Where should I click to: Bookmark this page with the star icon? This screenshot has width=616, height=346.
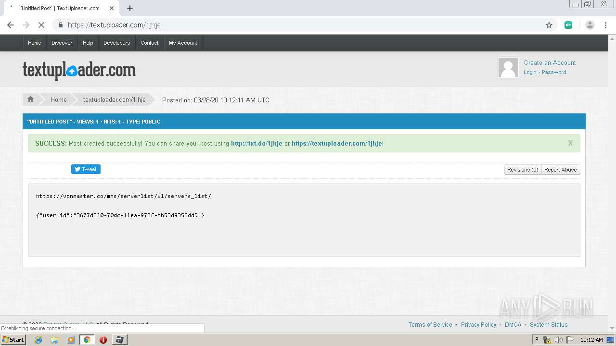549,25
